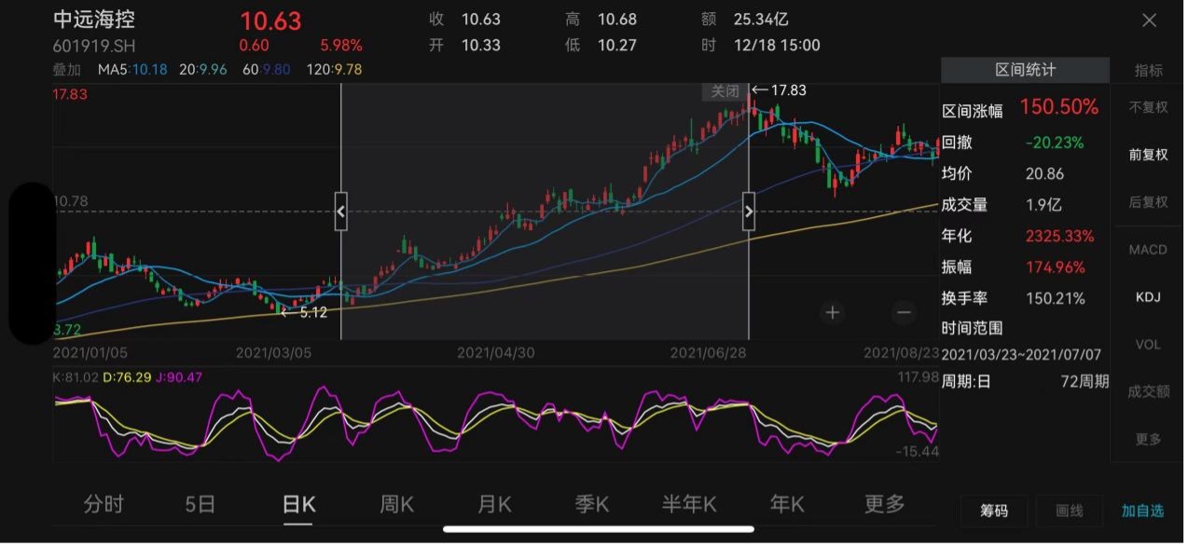Zoom in the chart with plus icon

click(833, 313)
